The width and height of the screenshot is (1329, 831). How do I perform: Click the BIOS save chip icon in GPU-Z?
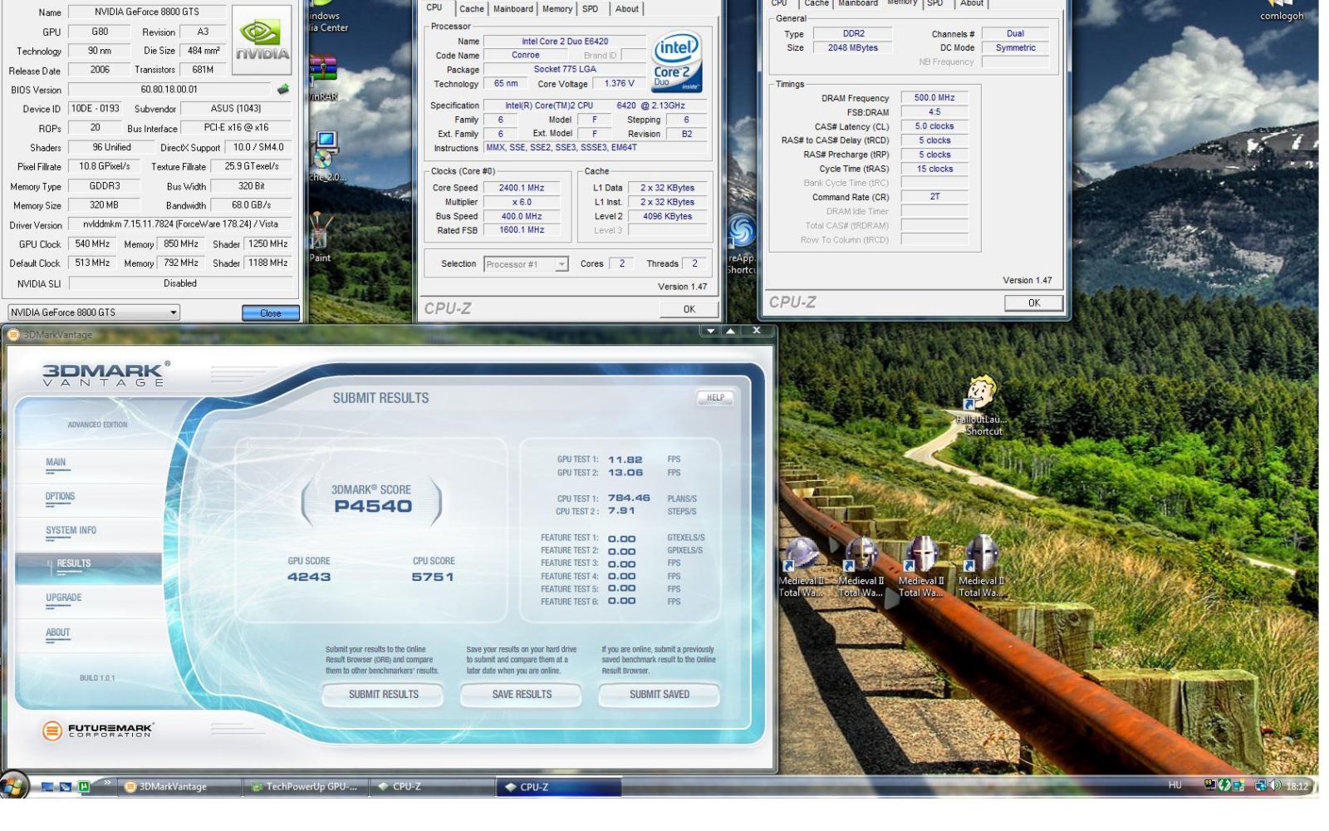283,89
